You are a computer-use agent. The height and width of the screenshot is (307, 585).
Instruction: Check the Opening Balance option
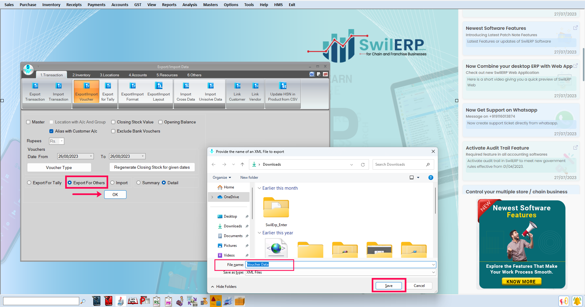(160, 122)
